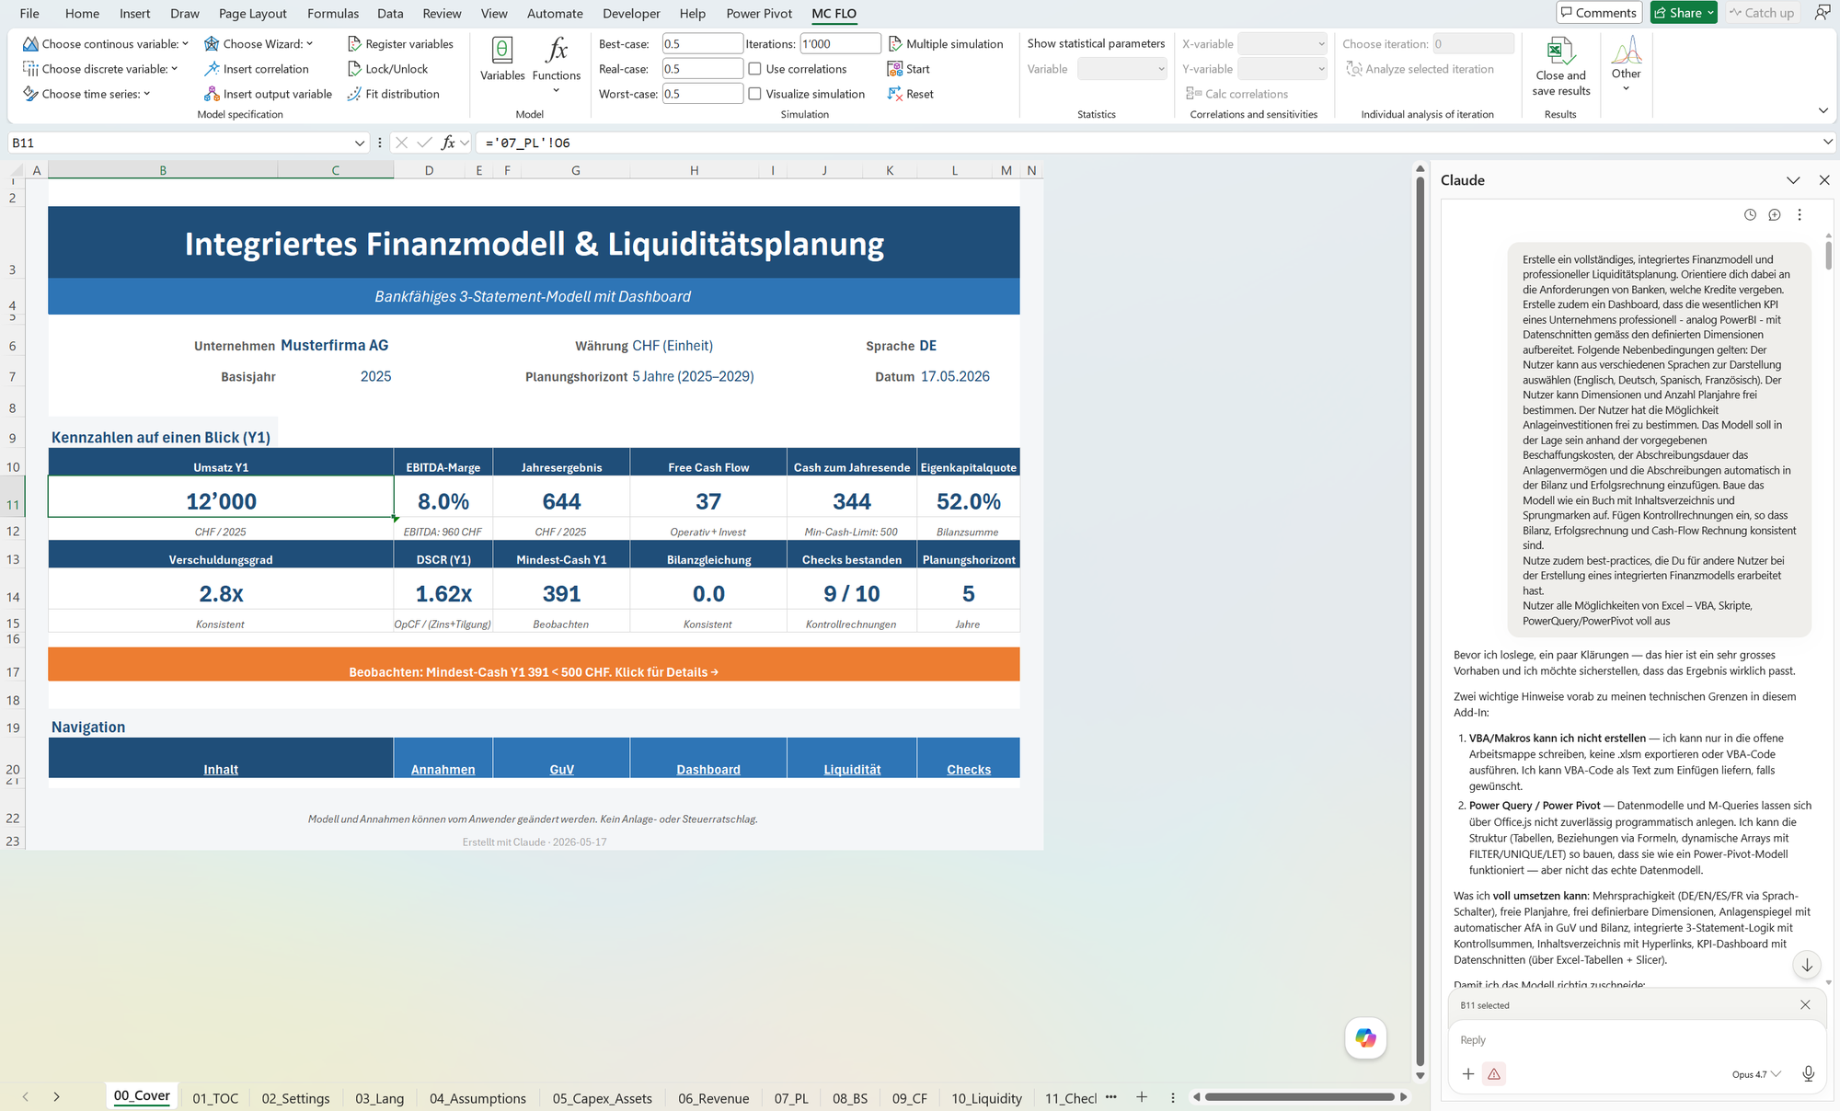
Task: Click the horizontal sheet tab scrollbar
Action: (1299, 1096)
